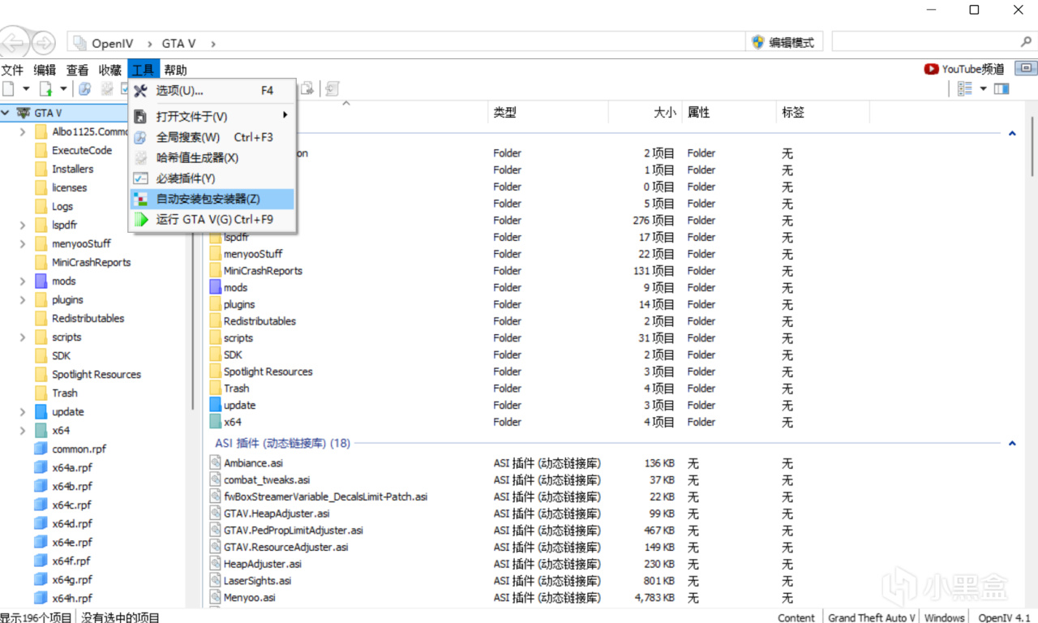
Task: Open the 收藏 menu
Action: [x=110, y=70]
